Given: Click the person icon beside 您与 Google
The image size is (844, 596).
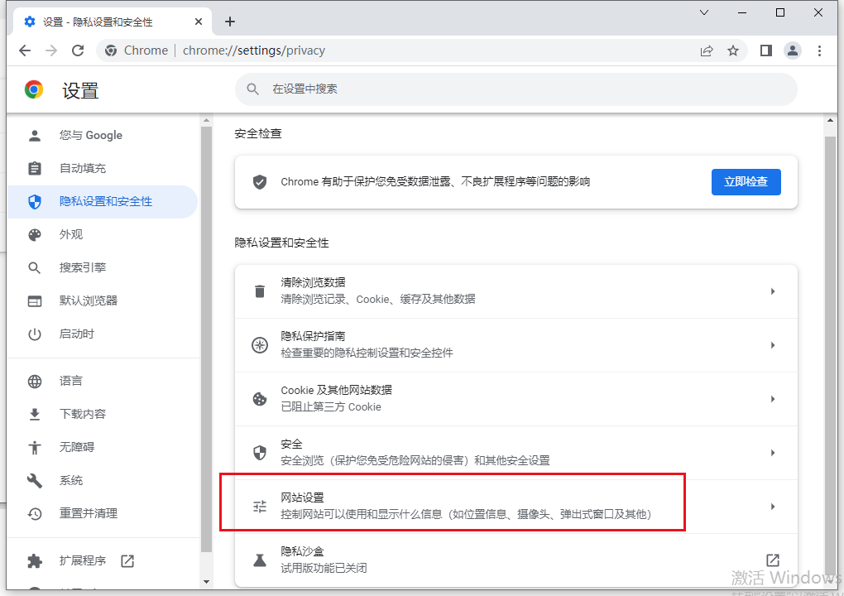Looking at the screenshot, I should (35, 135).
